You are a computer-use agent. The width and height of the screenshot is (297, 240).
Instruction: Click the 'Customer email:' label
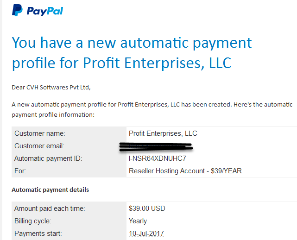coord(39,146)
